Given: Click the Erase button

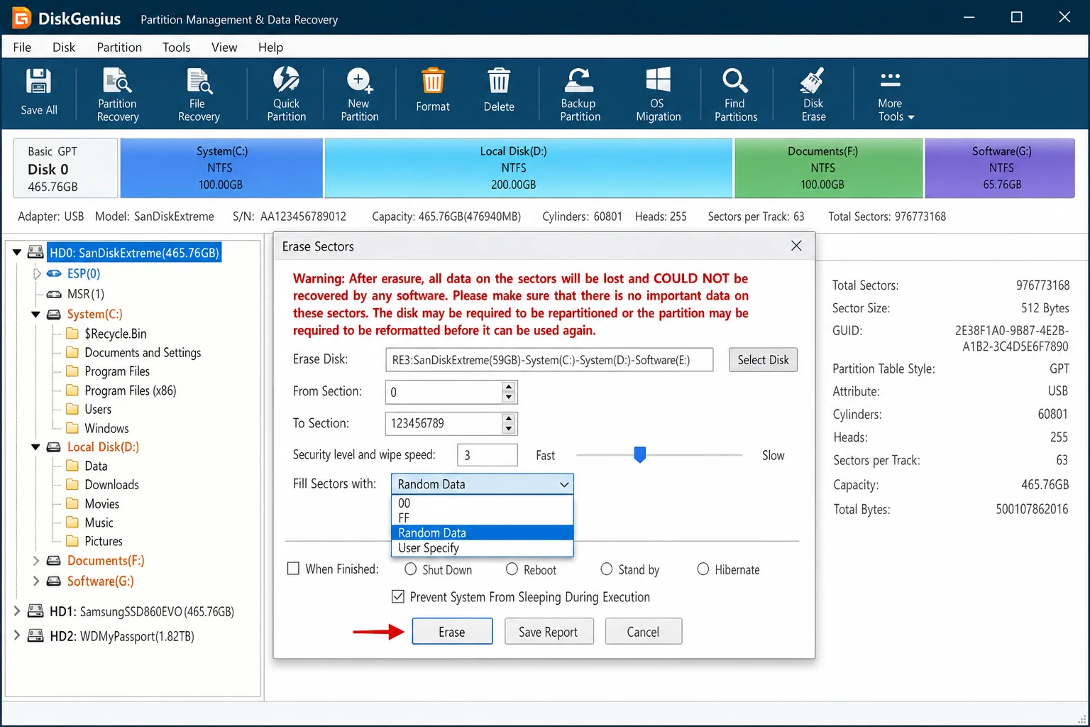Looking at the screenshot, I should coord(452,631).
